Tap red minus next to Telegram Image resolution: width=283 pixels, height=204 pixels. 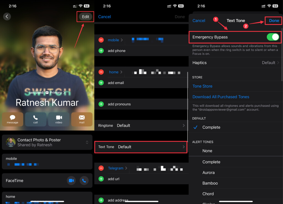click(101, 168)
